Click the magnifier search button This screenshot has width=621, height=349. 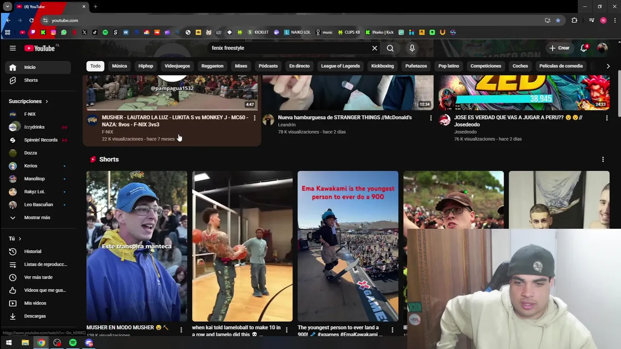[x=390, y=48]
